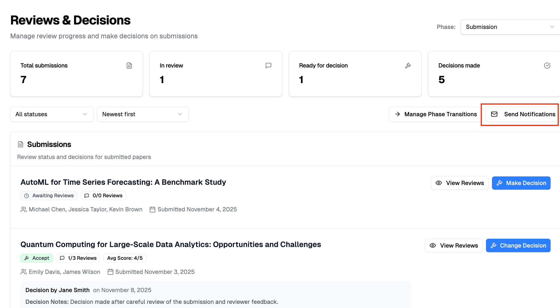Click the gavel icon in Ready for decision card
Screen dimensions: 560x308
pos(408,66)
